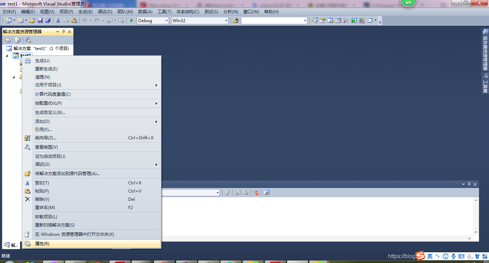Click Clear All icon in Output panel
The height and width of the screenshot is (263, 489).
pyautogui.click(x=256, y=193)
